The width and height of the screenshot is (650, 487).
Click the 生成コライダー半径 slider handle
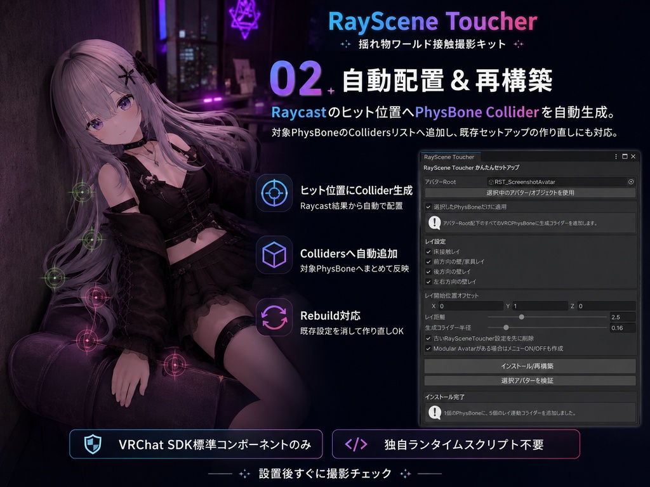pyautogui.click(x=506, y=328)
